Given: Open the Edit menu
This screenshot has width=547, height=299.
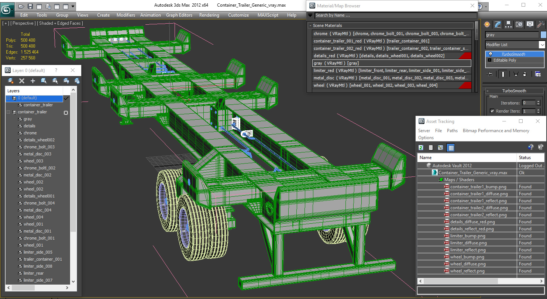Looking at the screenshot, I should (24, 15).
